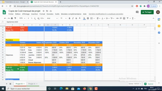Open Arial font dropdown
This screenshot has height=91, width=162.
(x=52, y=18)
